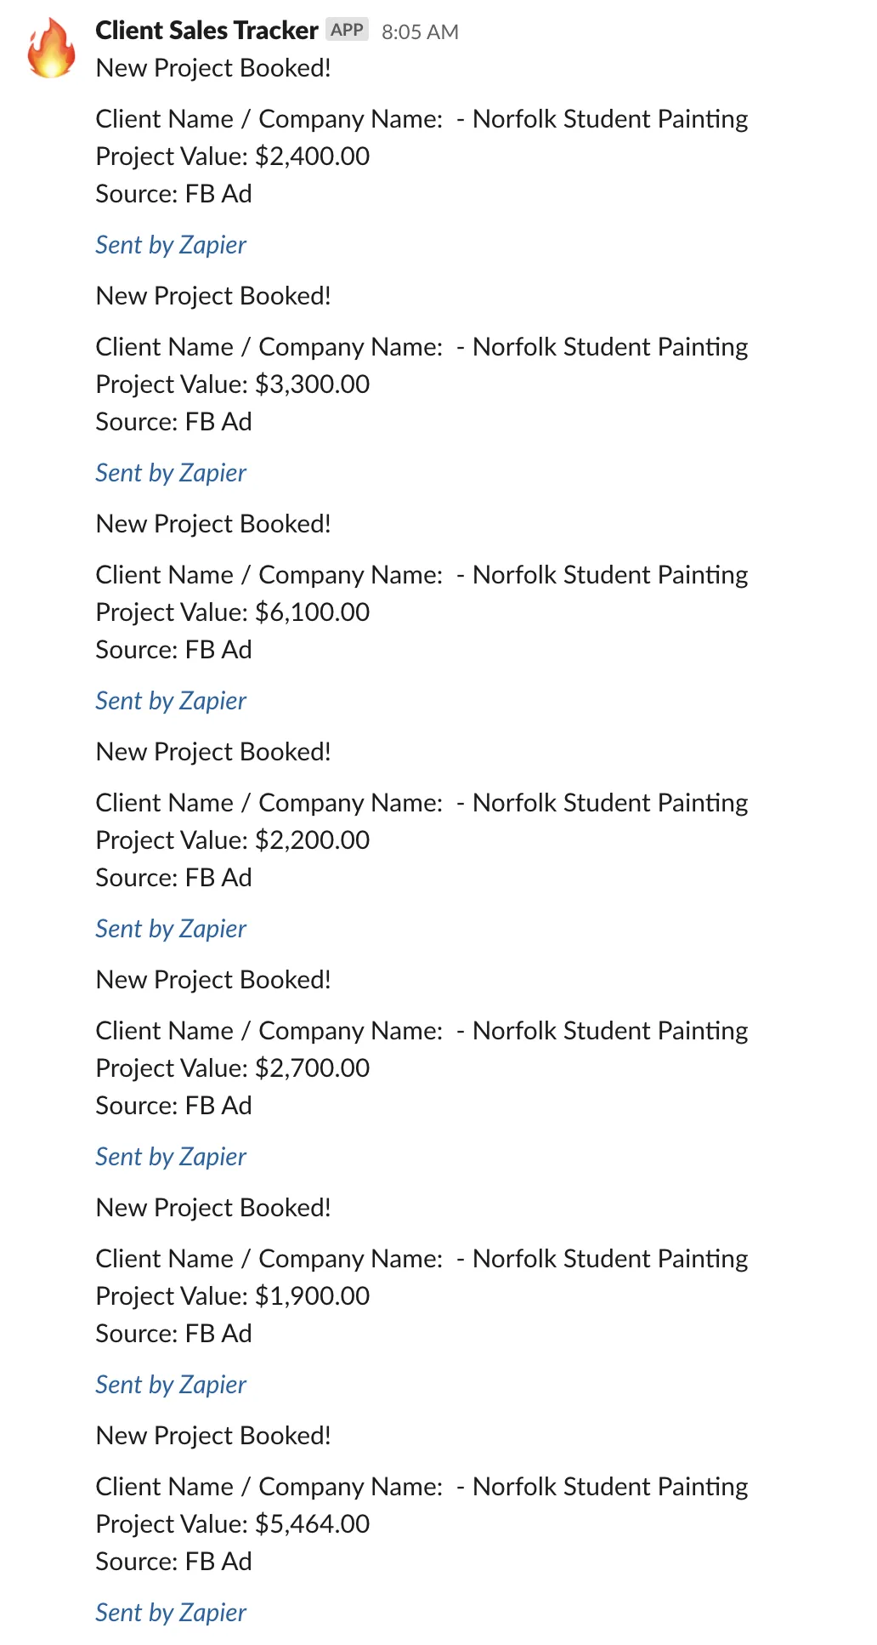Select the Project Value: $2,400.00 line
The image size is (877, 1645).
coord(233,157)
